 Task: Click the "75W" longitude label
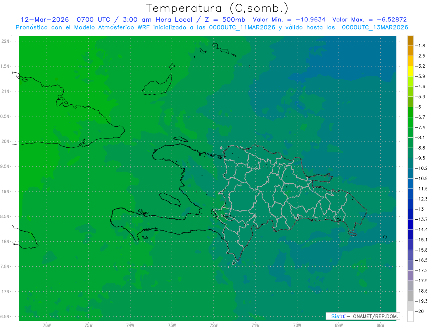pyautogui.click(x=89, y=325)
